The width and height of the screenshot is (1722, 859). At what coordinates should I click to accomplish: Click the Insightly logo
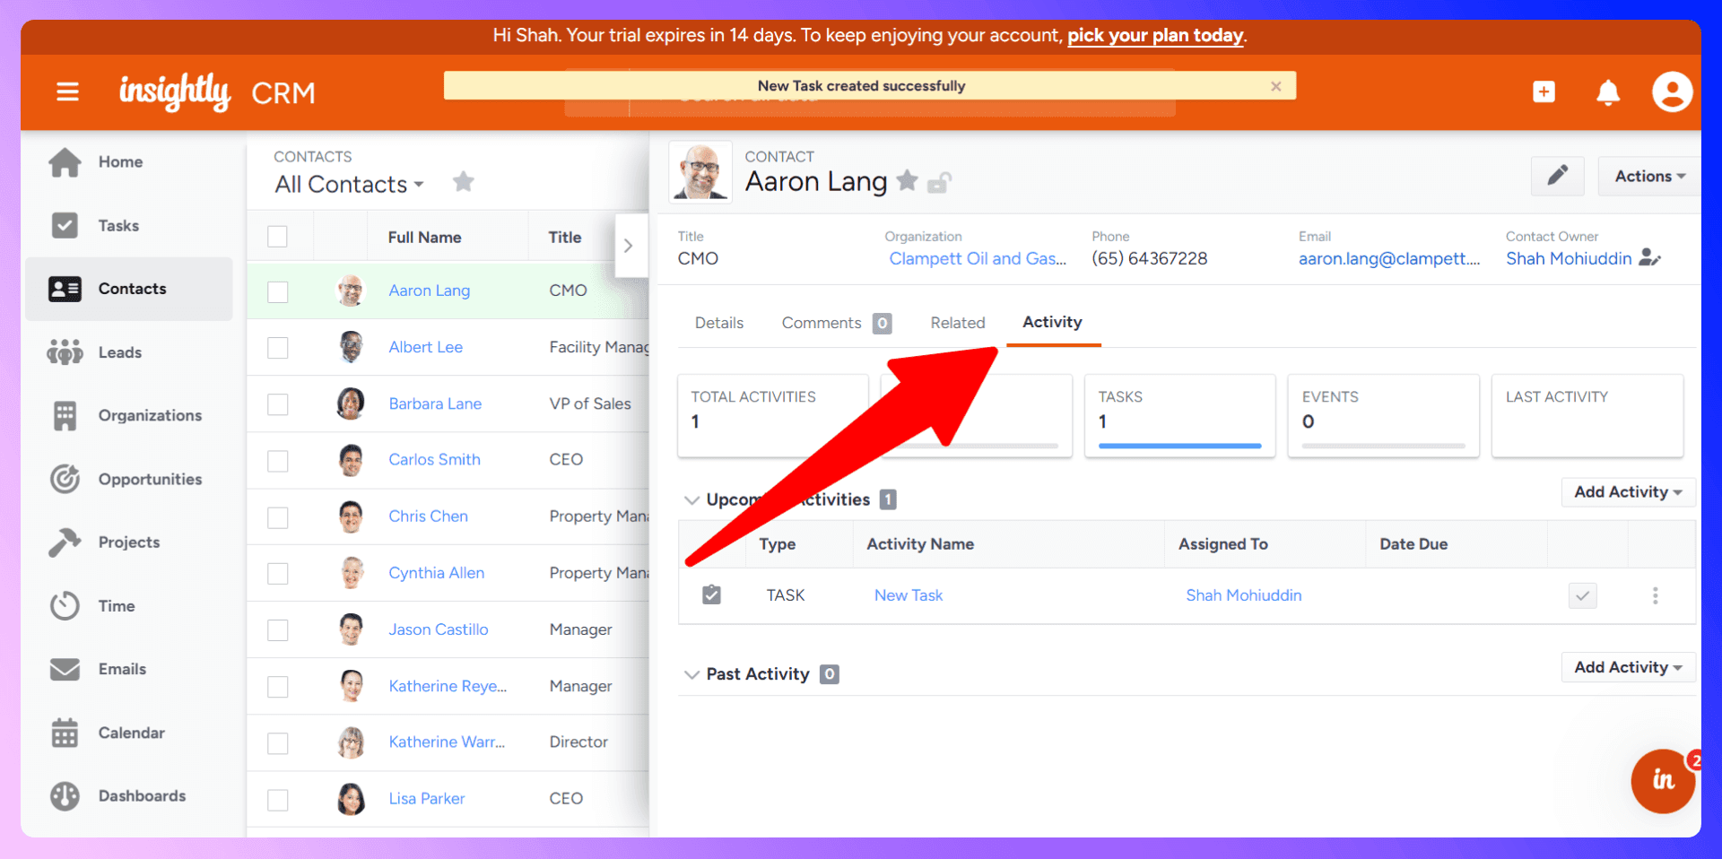click(x=175, y=91)
